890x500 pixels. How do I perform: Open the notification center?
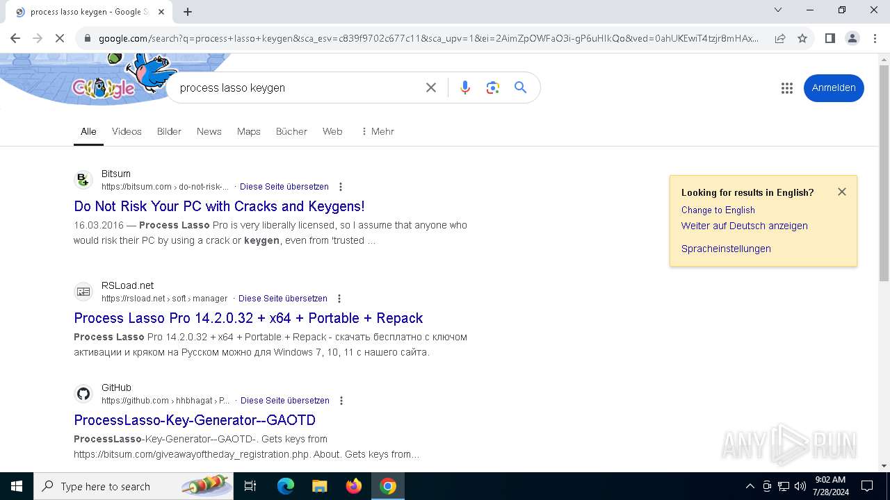pyautogui.click(x=867, y=486)
